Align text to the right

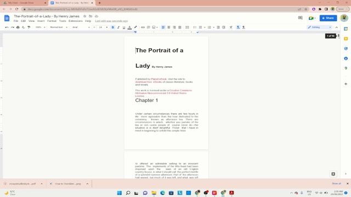pyautogui.click(x=174, y=27)
